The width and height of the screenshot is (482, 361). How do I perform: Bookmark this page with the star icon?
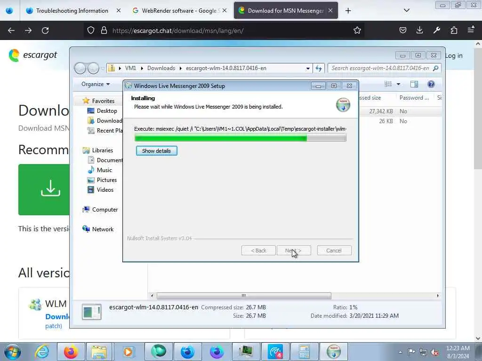coord(357,31)
